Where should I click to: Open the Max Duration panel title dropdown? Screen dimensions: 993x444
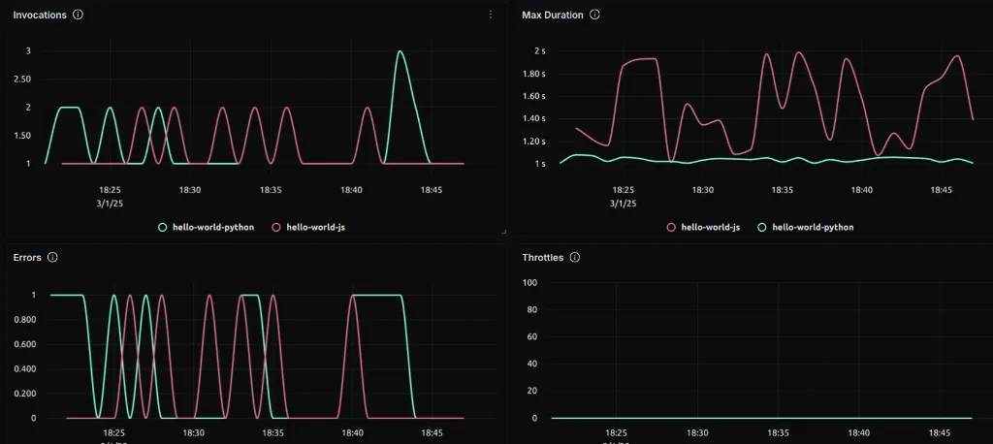coord(552,15)
